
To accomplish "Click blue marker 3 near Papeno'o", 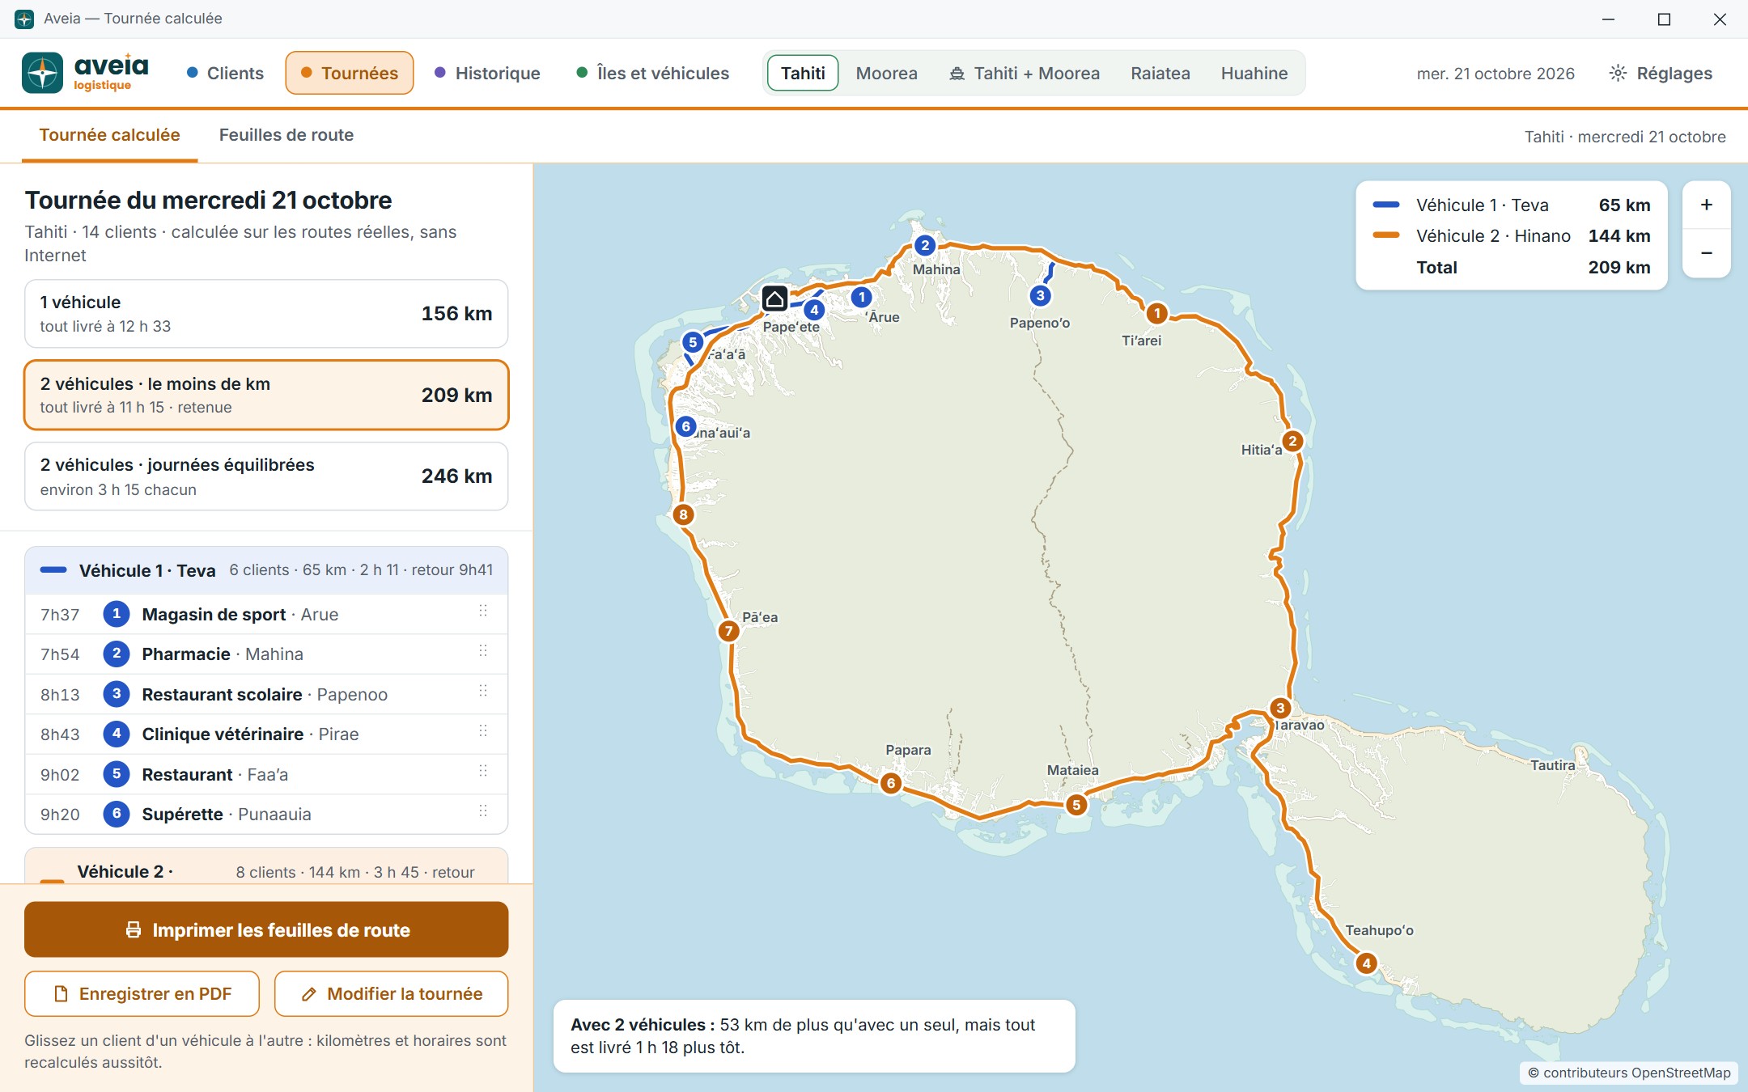I will (x=1041, y=296).
